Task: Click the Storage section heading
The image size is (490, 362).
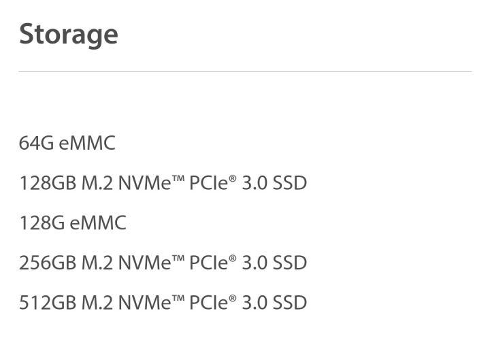Action: [69, 35]
